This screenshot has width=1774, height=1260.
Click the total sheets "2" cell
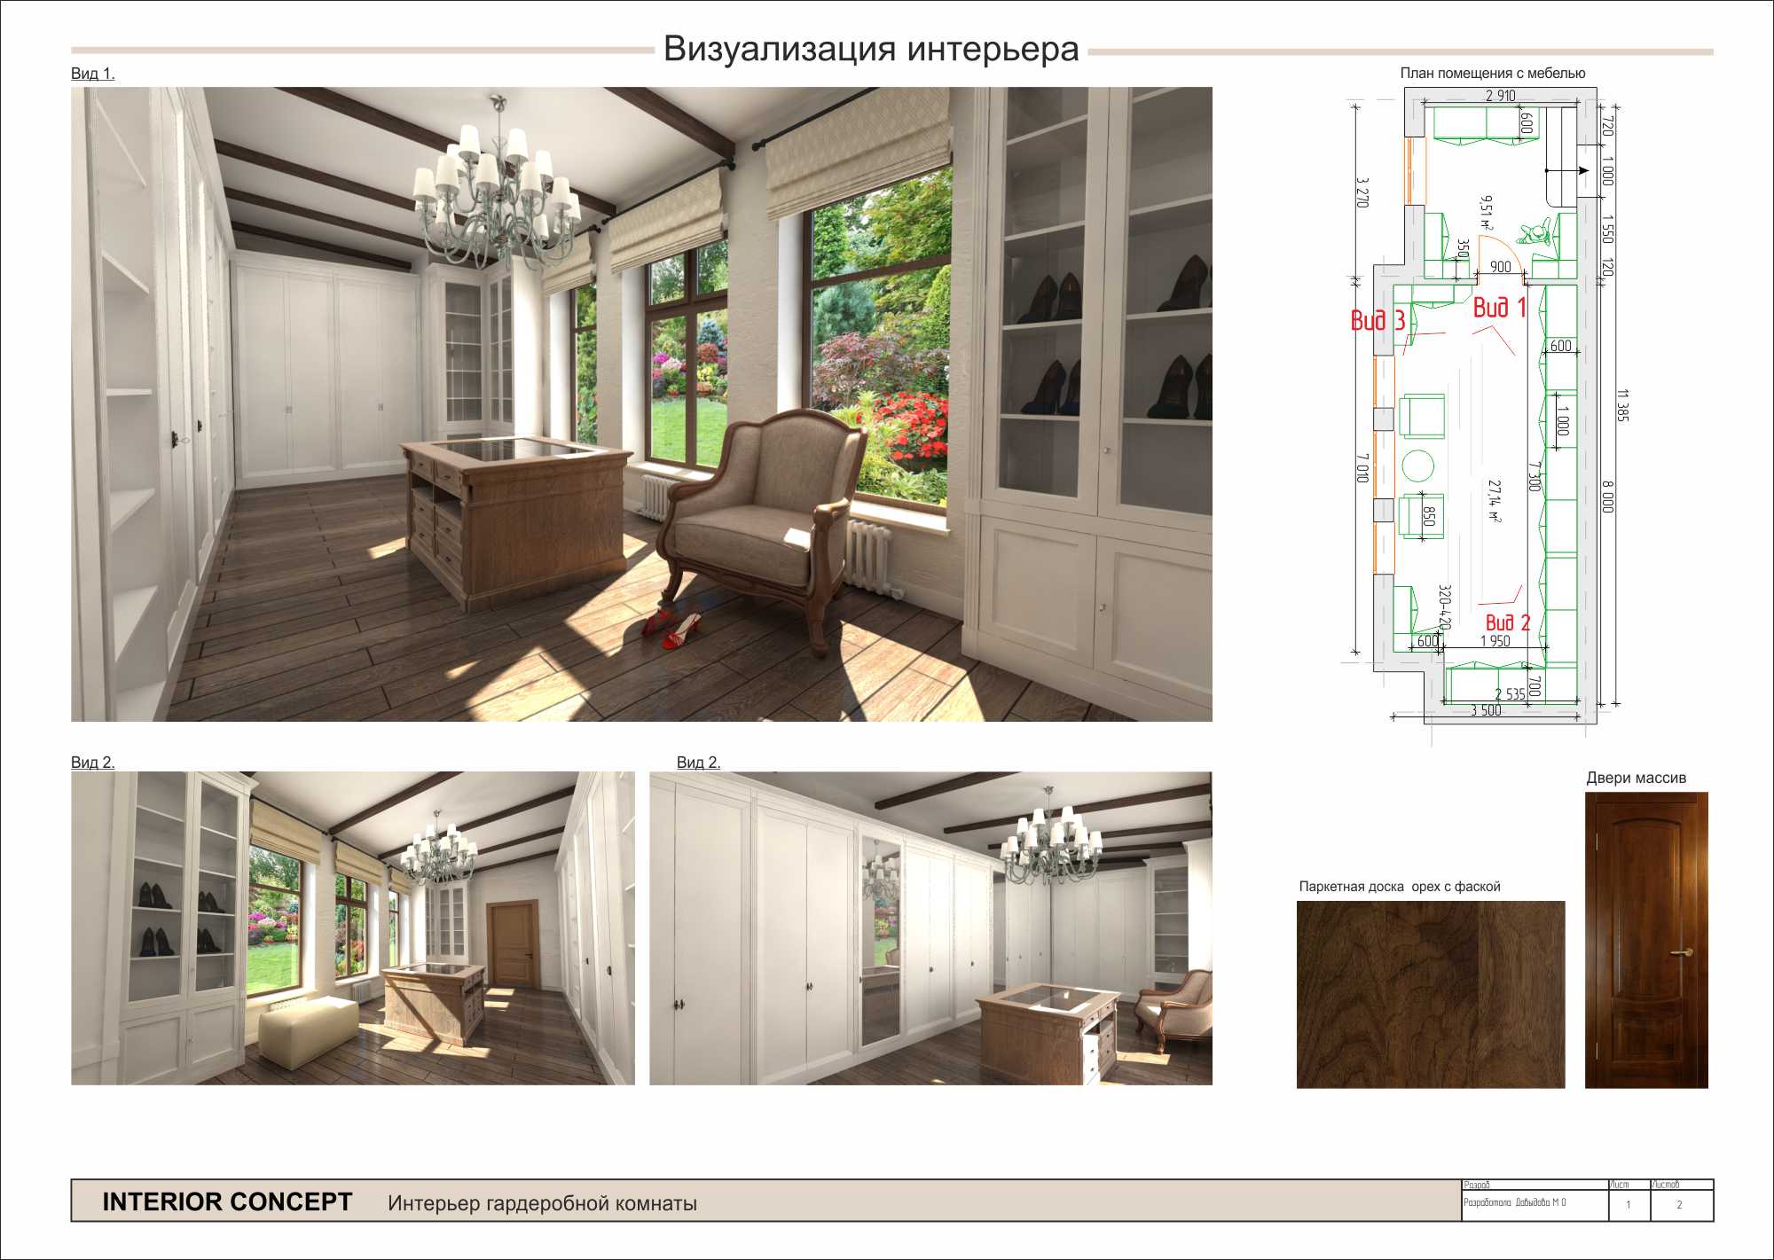[x=1681, y=1206]
